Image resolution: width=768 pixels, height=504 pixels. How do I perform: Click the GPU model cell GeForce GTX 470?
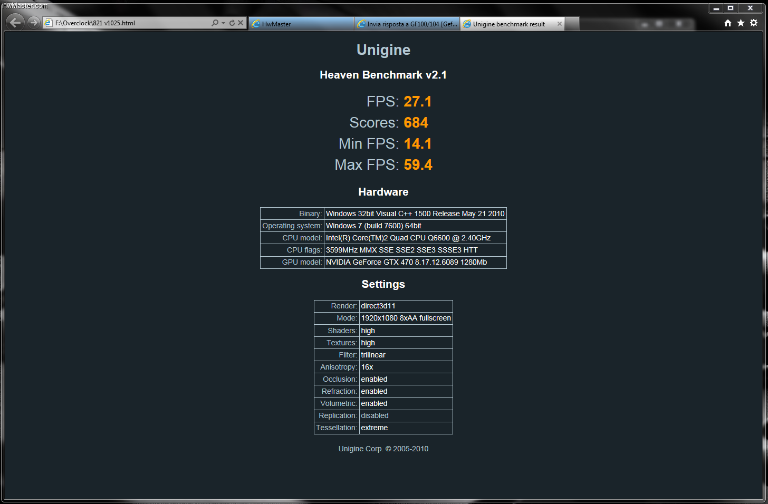pyautogui.click(x=415, y=262)
